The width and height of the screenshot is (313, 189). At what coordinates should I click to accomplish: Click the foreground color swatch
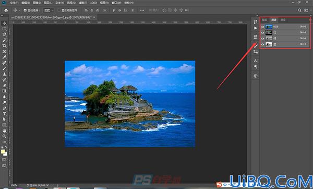[x=3, y=151]
